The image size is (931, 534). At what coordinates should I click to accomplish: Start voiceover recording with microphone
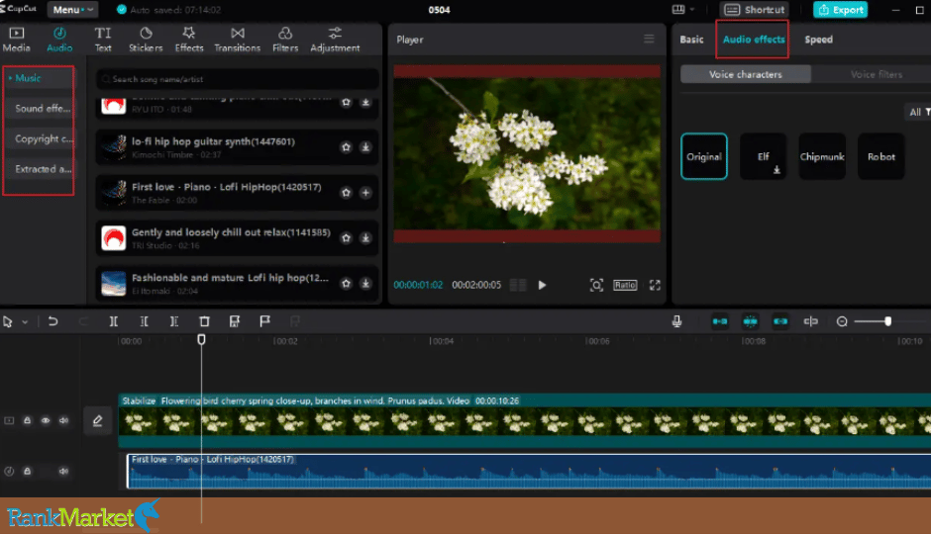[x=676, y=321]
